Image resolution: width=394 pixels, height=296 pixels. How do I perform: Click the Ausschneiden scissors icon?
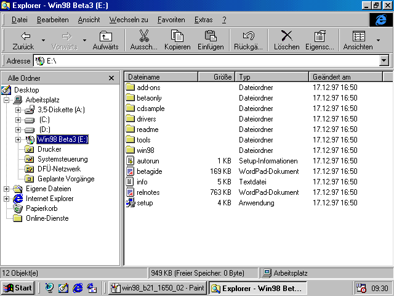(144, 36)
